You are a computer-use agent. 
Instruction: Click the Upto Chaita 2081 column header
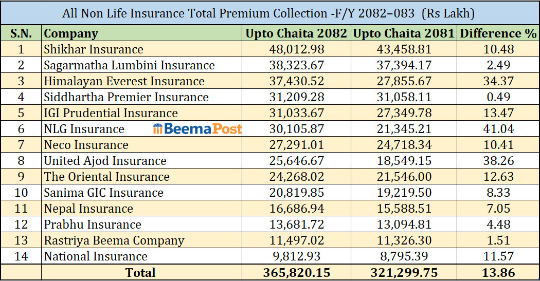click(404, 34)
